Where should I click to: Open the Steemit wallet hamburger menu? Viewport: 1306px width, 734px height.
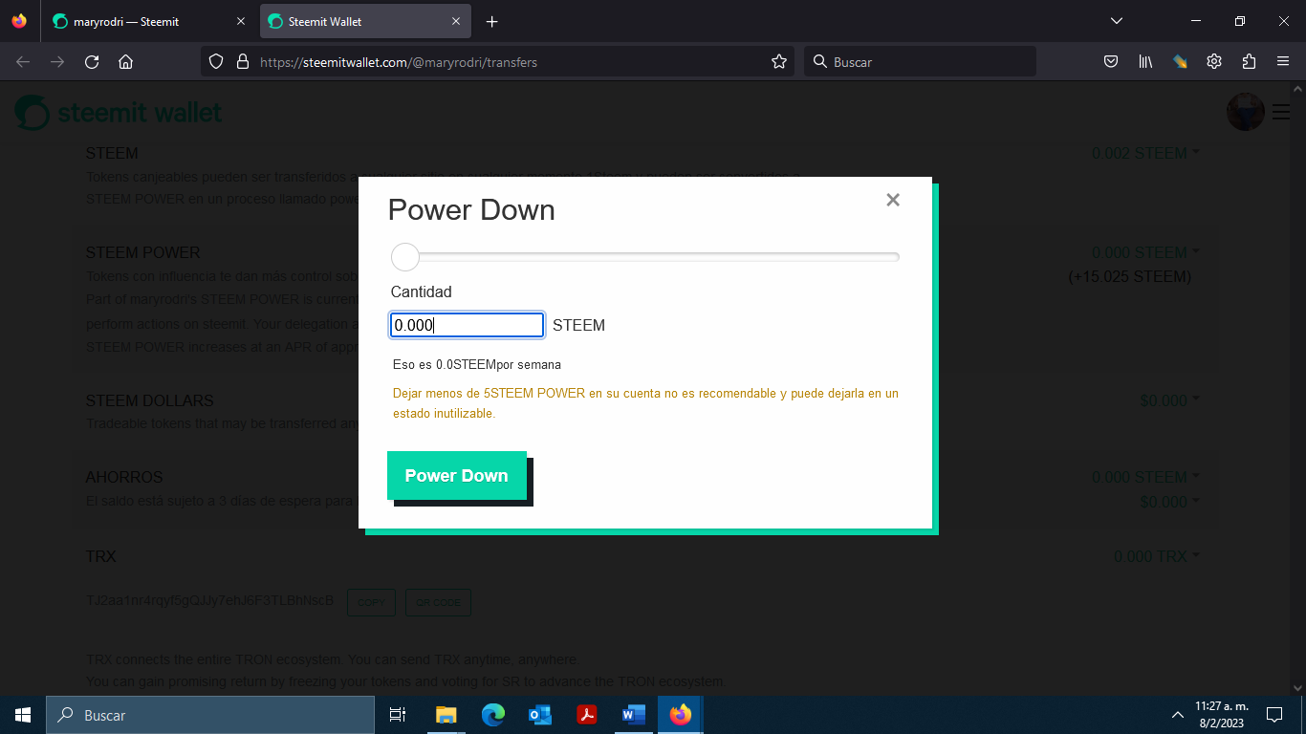tap(1281, 113)
